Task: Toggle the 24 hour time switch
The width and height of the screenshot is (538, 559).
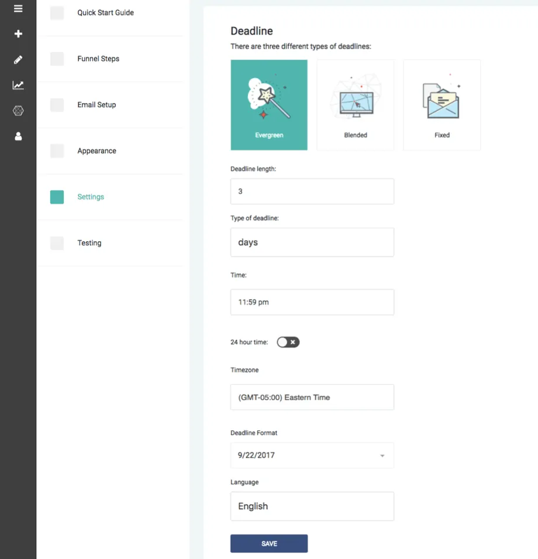Action: click(x=288, y=342)
